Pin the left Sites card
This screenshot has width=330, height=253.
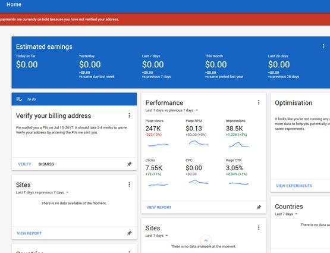coord(130,233)
